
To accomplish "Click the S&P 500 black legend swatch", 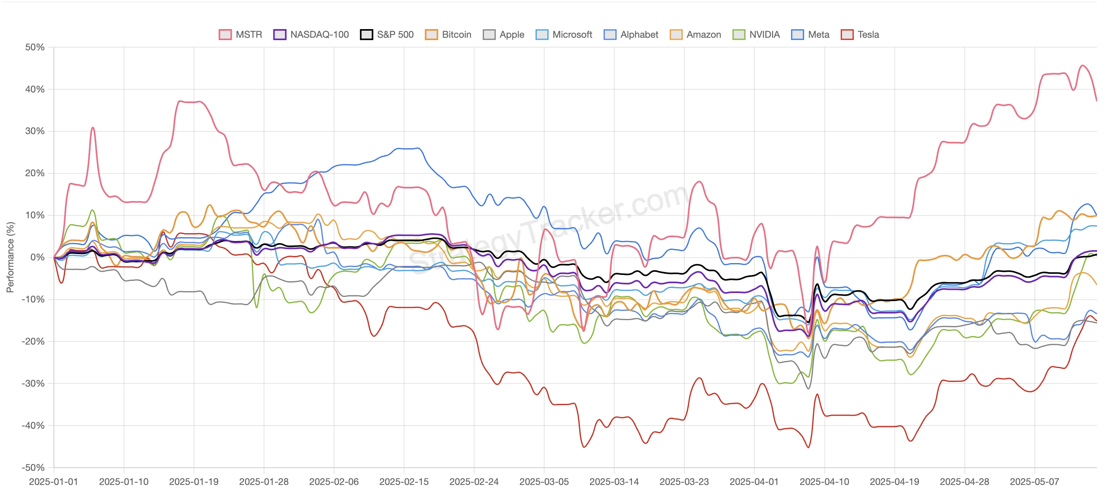I will point(366,35).
